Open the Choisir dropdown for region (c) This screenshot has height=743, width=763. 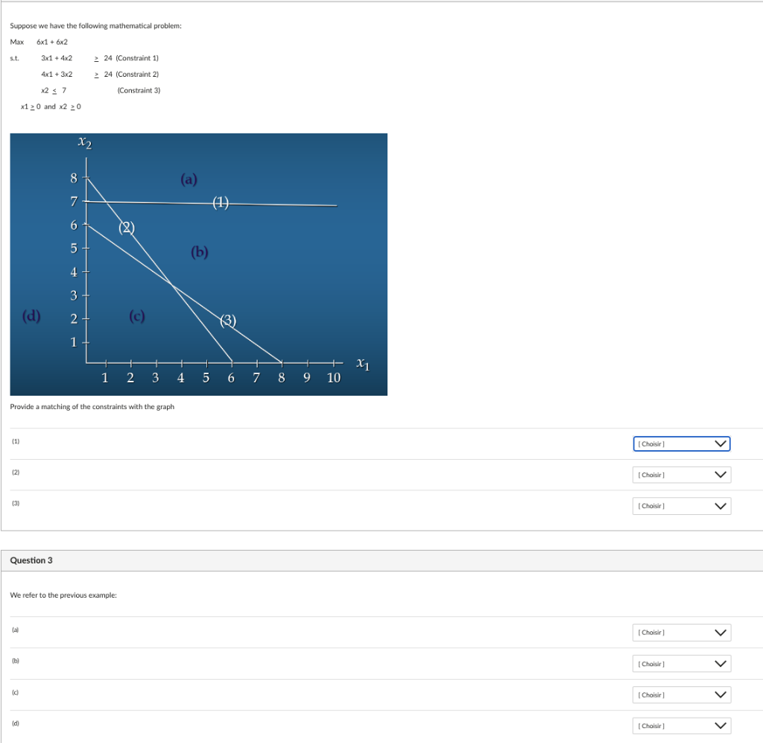[681, 695]
